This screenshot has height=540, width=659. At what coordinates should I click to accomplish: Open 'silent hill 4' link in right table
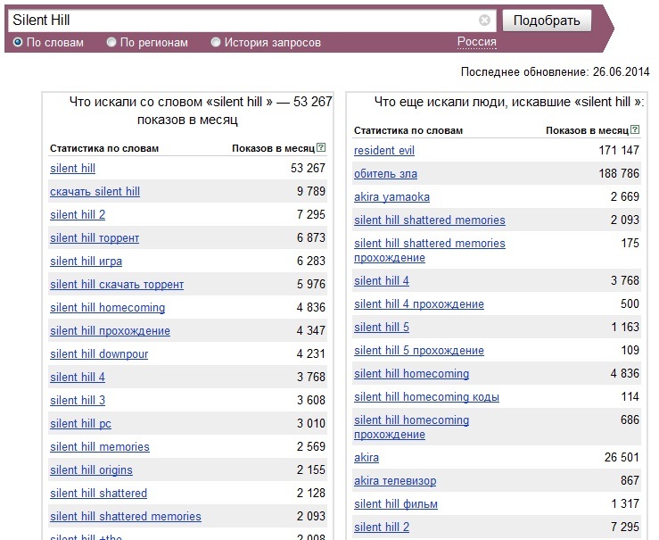click(x=382, y=280)
